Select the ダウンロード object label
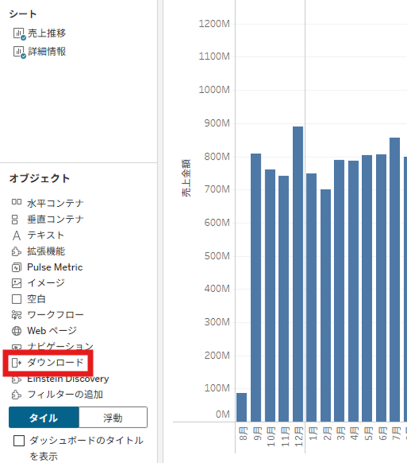This screenshot has height=463, width=407. [56, 362]
